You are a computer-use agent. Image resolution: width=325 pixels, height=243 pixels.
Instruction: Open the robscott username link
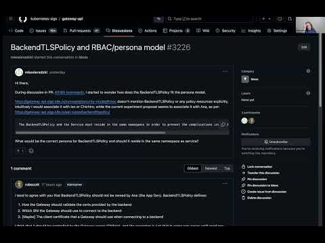point(32,184)
